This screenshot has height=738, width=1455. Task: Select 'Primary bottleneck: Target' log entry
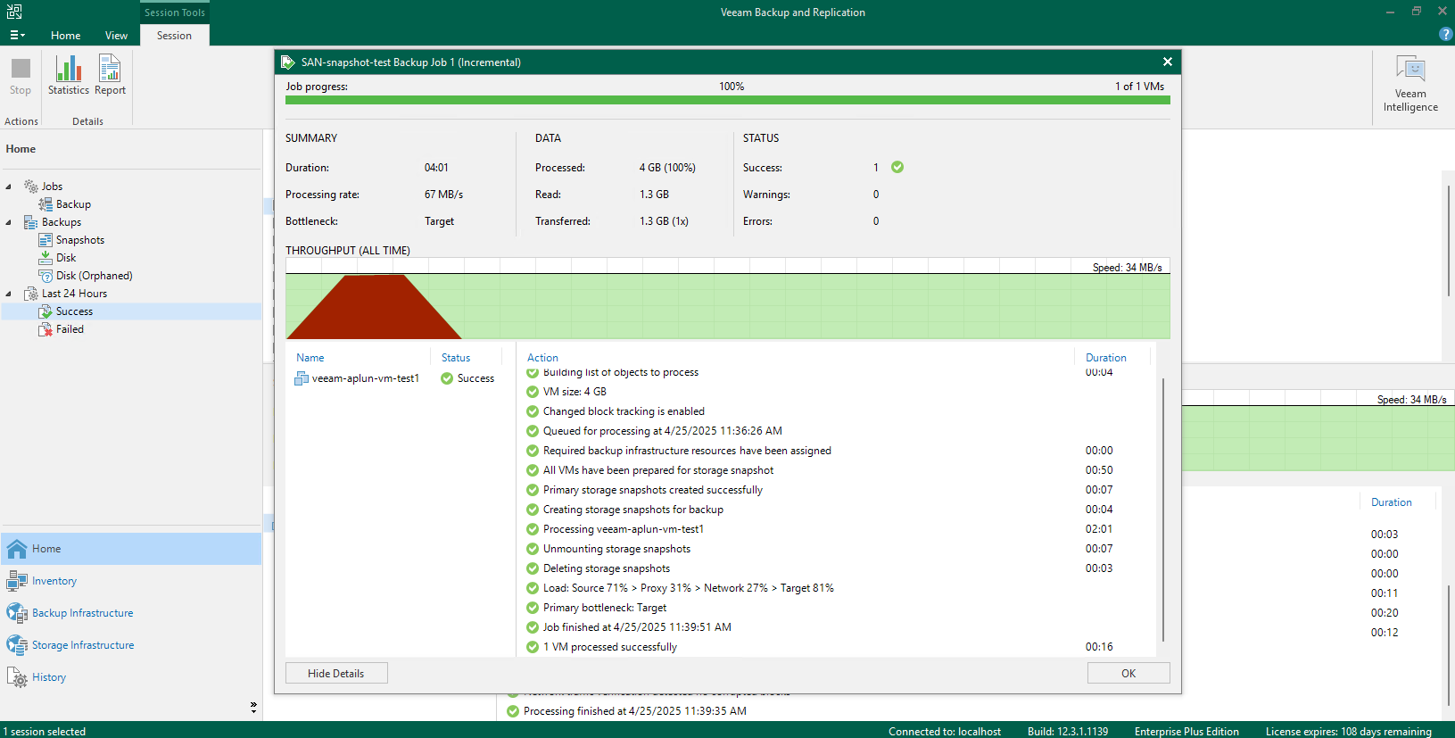[x=604, y=608]
